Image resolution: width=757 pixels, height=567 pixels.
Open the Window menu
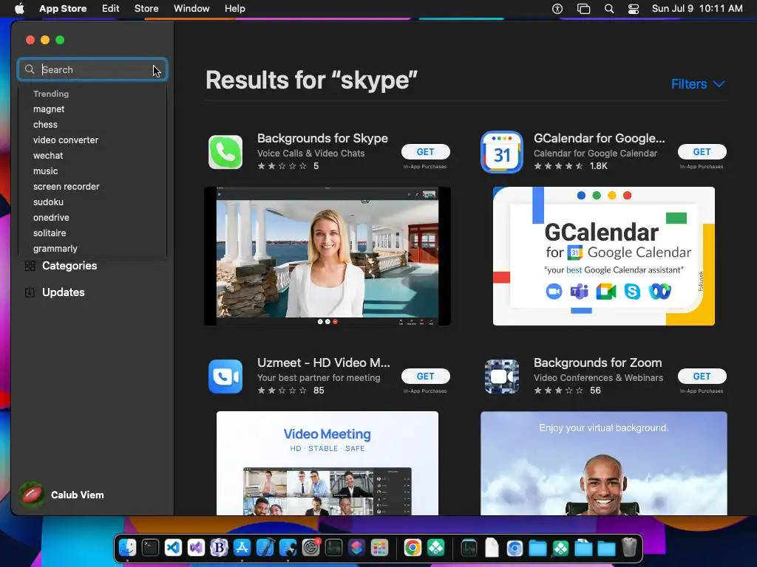pos(191,9)
